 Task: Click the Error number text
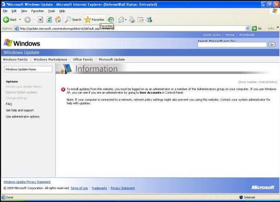[258, 82]
